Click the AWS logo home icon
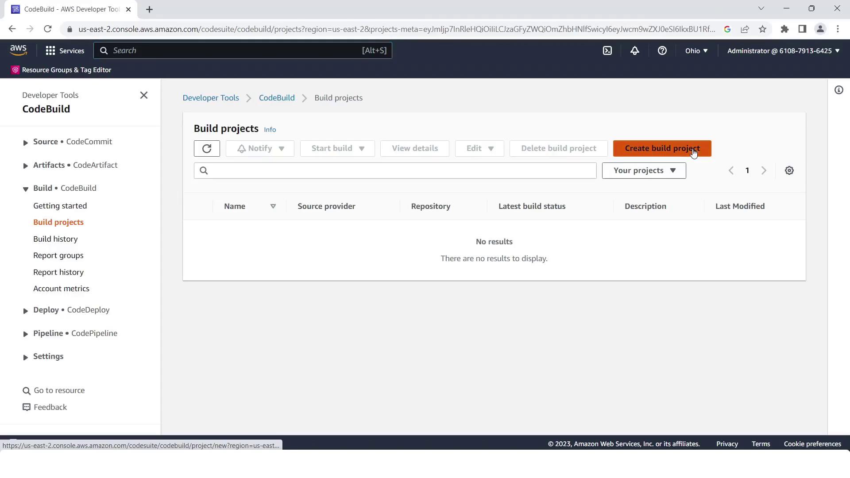Image resolution: width=850 pixels, height=478 pixels. [19, 50]
